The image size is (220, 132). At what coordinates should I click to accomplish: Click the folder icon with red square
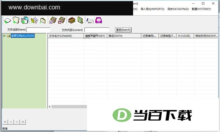click(x=62, y=20)
